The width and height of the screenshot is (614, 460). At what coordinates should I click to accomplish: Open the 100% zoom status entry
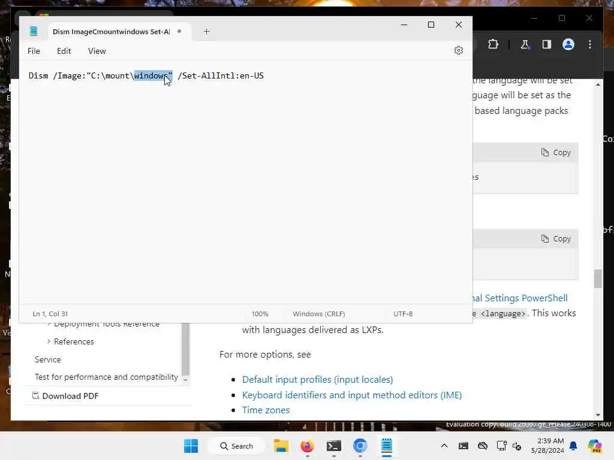pyautogui.click(x=260, y=314)
